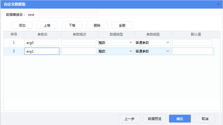This screenshot has height=125, width=223.
Task: Click the 下移 button
Action: click(x=72, y=25)
